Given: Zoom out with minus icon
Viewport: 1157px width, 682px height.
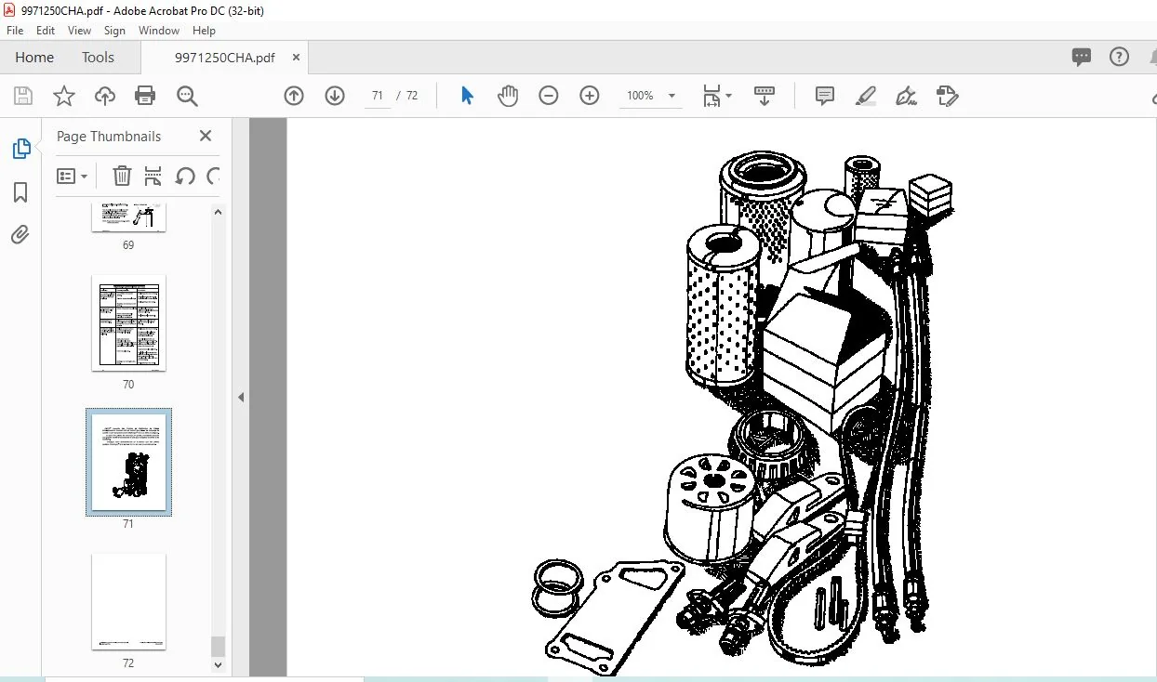Looking at the screenshot, I should point(549,96).
